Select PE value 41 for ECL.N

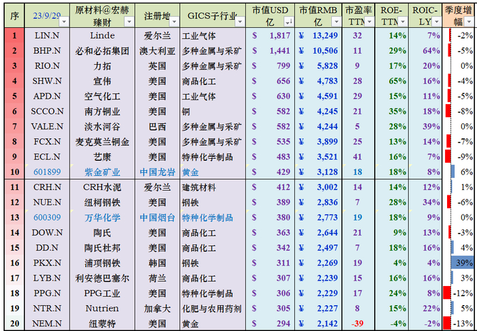tap(357, 157)
